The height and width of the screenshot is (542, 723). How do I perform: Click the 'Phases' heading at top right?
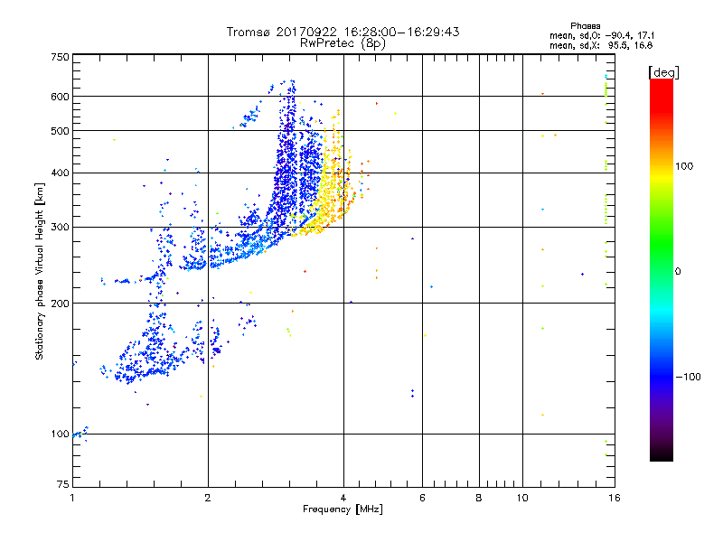point(585,26)
